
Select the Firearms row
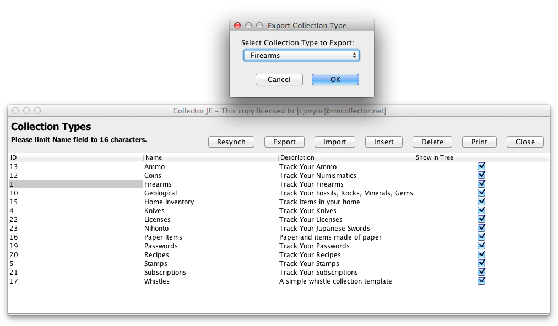159,184
